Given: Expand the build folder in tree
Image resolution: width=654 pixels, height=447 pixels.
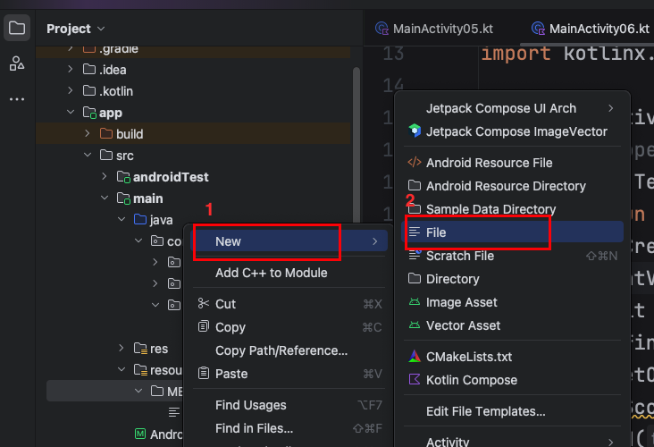Looking at the screenshot, I should pos(88,134).
